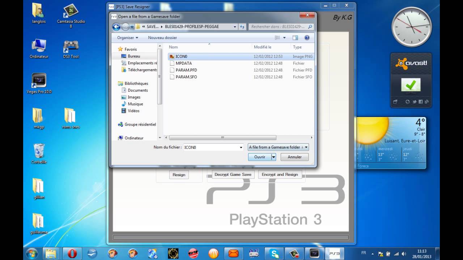Click Encrypt and Resign button
This screenshot has width=463, height=260.
pyautogui.click(x=280, y=175)
